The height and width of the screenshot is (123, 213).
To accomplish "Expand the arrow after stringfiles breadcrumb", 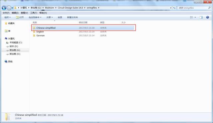I will click(99, 8).
